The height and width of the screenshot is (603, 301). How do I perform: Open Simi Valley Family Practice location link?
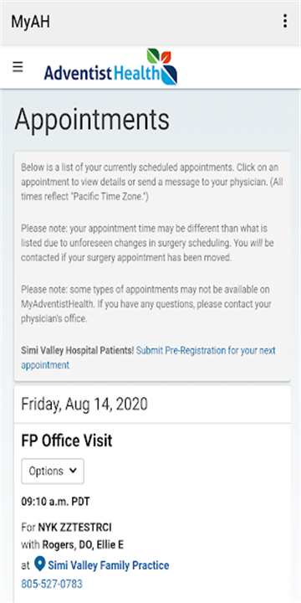[108, 565]
